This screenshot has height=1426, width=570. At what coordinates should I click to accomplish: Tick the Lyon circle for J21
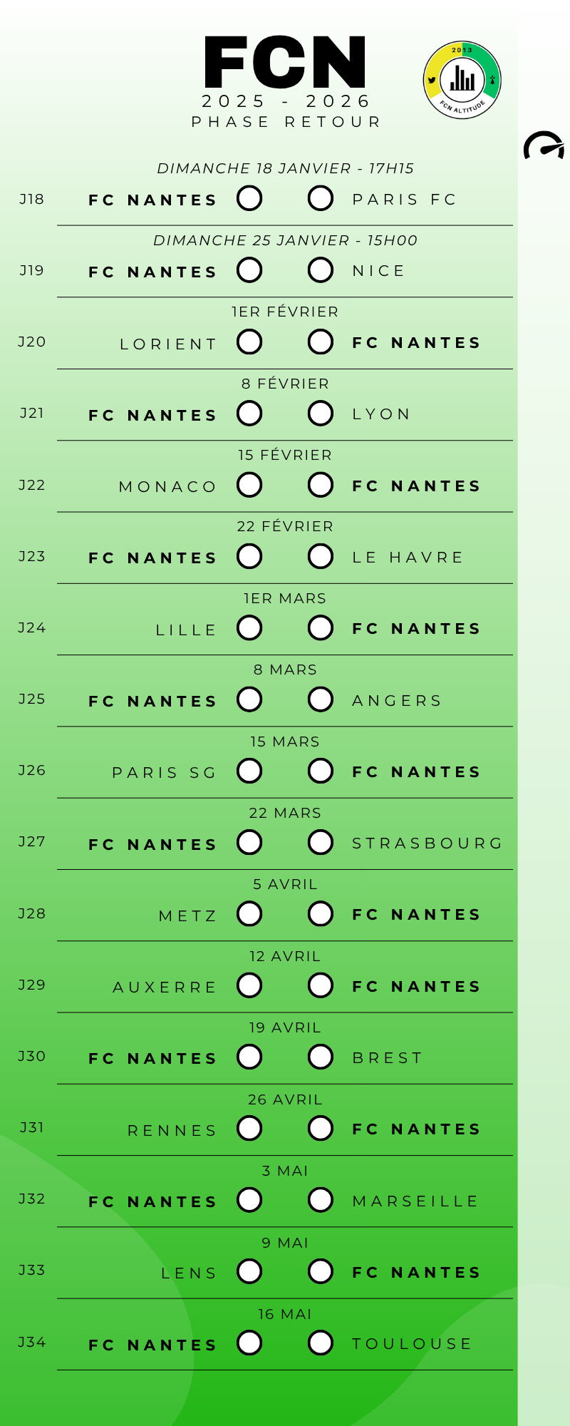tap(321, 413)
